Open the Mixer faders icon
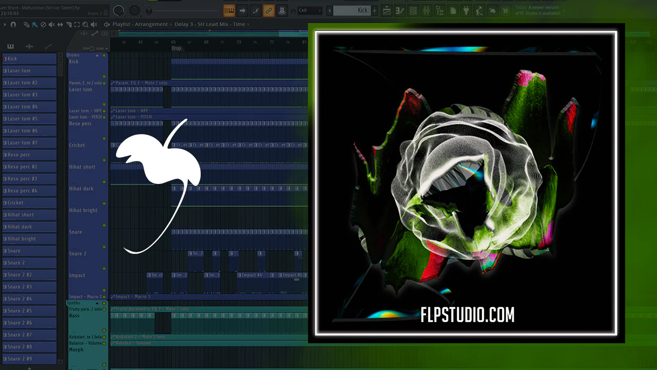The height and width of the screenshot is (370, 657). (427, 10)
